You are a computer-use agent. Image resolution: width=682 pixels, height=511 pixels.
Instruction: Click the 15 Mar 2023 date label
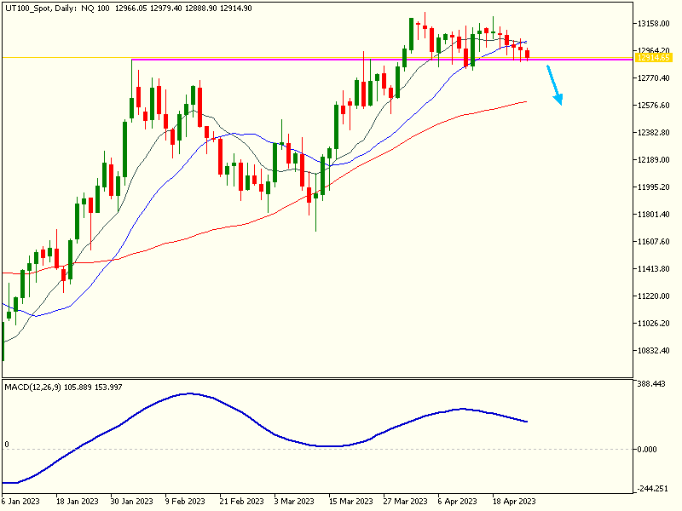click(350, 502)
